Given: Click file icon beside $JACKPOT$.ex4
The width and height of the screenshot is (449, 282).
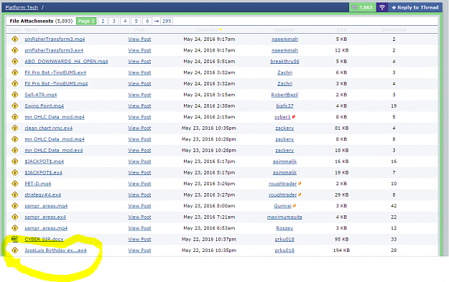Looking at the screenshot, I should 15,172.
